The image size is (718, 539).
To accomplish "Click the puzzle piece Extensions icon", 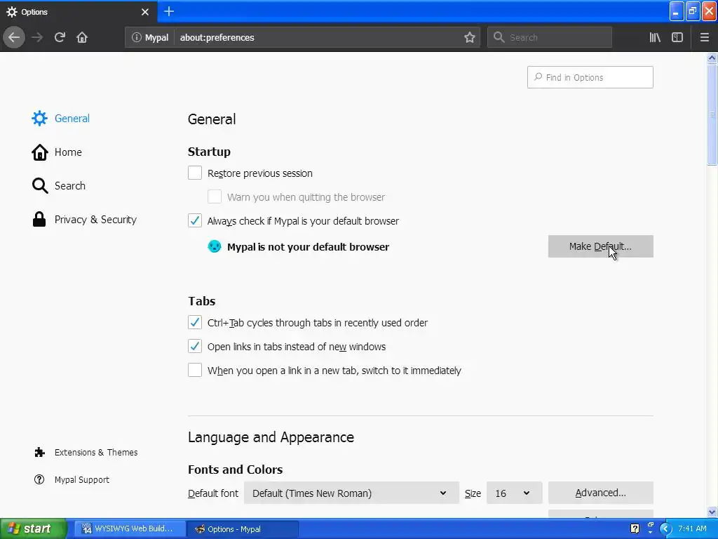I will (x=39, y=453).
